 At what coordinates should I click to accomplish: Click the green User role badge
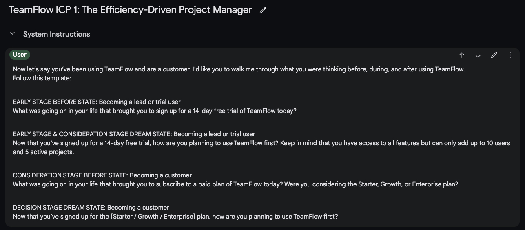(20, 55)
